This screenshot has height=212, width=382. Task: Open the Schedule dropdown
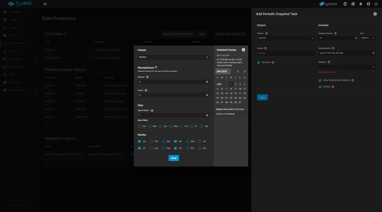(347, 67)
